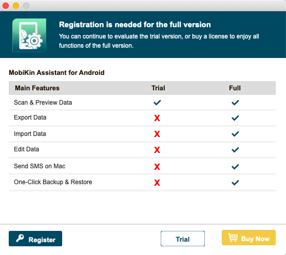Minimize the window with the yellow button
Image resolution: width=286 pixels, height=255 pixels.
(16, 6)
